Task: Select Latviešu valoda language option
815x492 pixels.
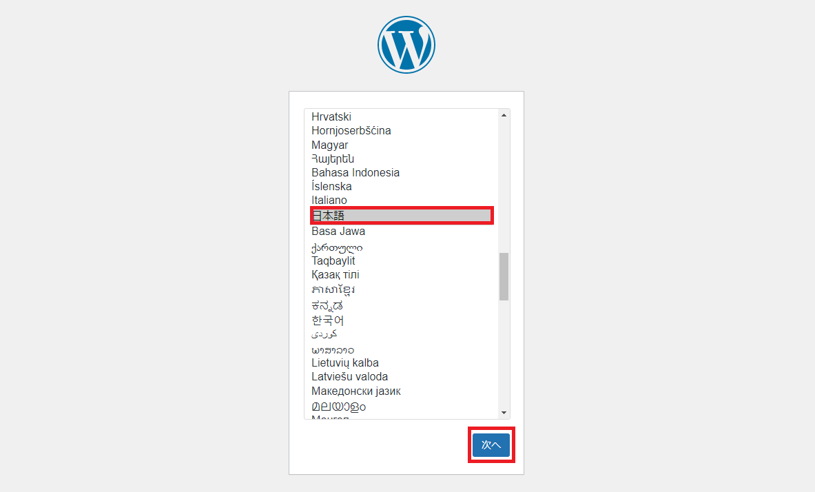Action: click(349, 377)
